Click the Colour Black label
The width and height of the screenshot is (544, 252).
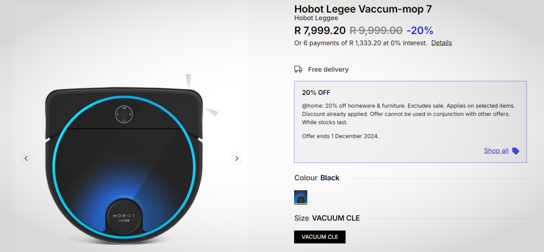point(316,178)
